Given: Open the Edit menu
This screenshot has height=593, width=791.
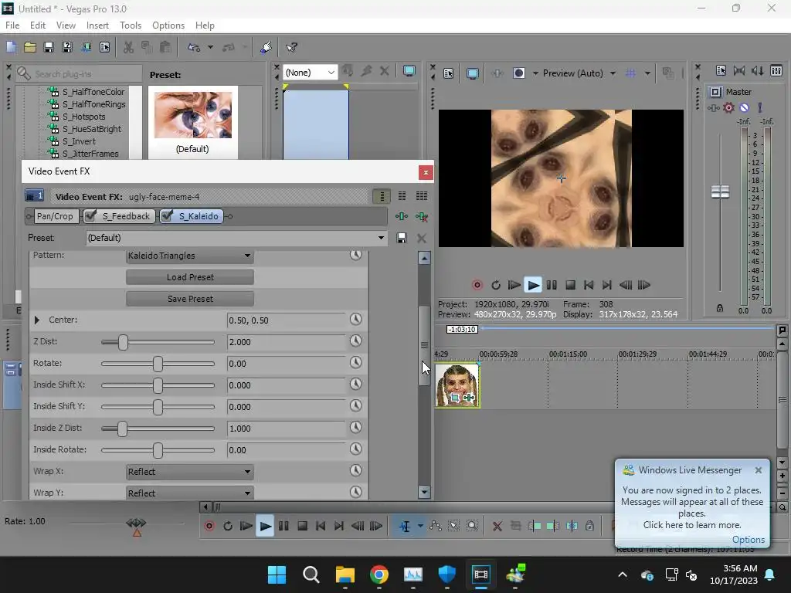Looking at the screenshot, I should pyautogui.click(x=38, y=25).
